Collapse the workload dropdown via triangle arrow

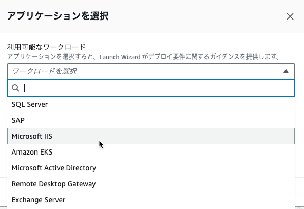[x=286, y=71]
